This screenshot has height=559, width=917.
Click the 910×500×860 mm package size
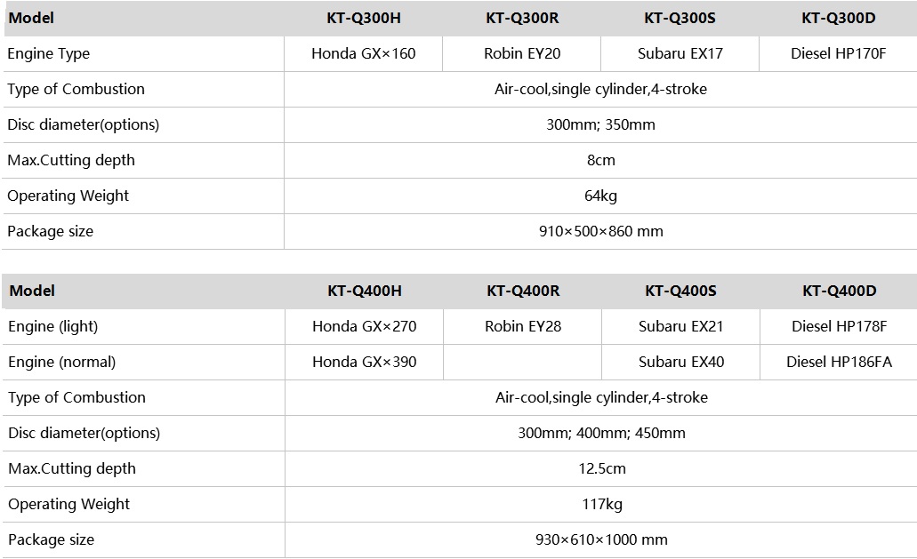pyautogui.click(x=600, y=231)
